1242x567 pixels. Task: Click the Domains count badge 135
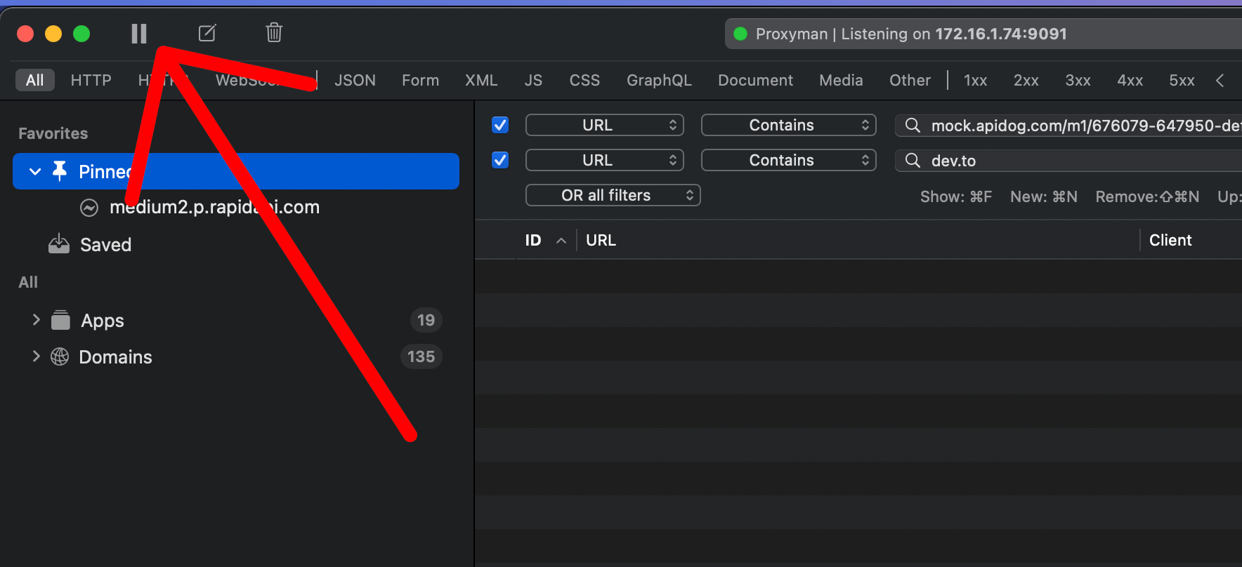421,356
